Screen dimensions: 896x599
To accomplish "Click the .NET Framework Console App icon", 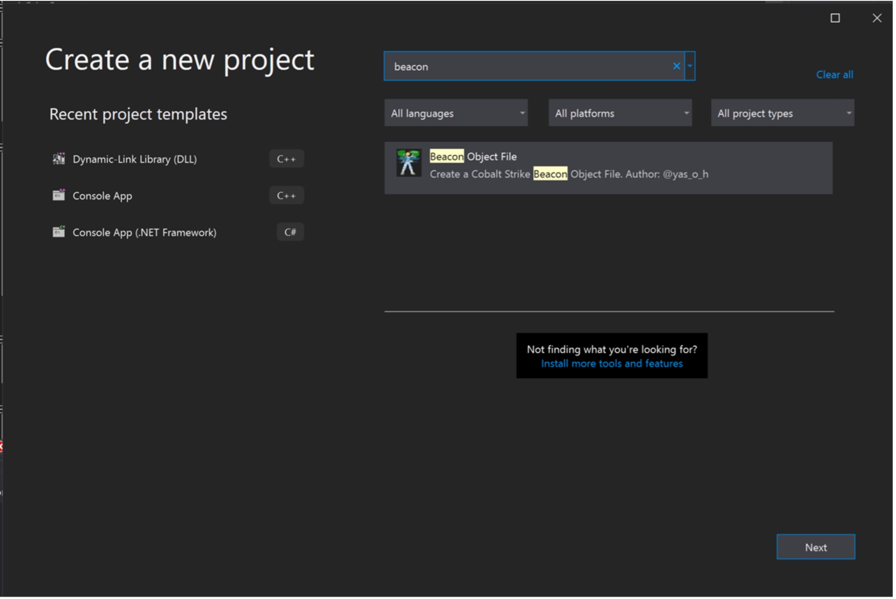I will point(59,232).
